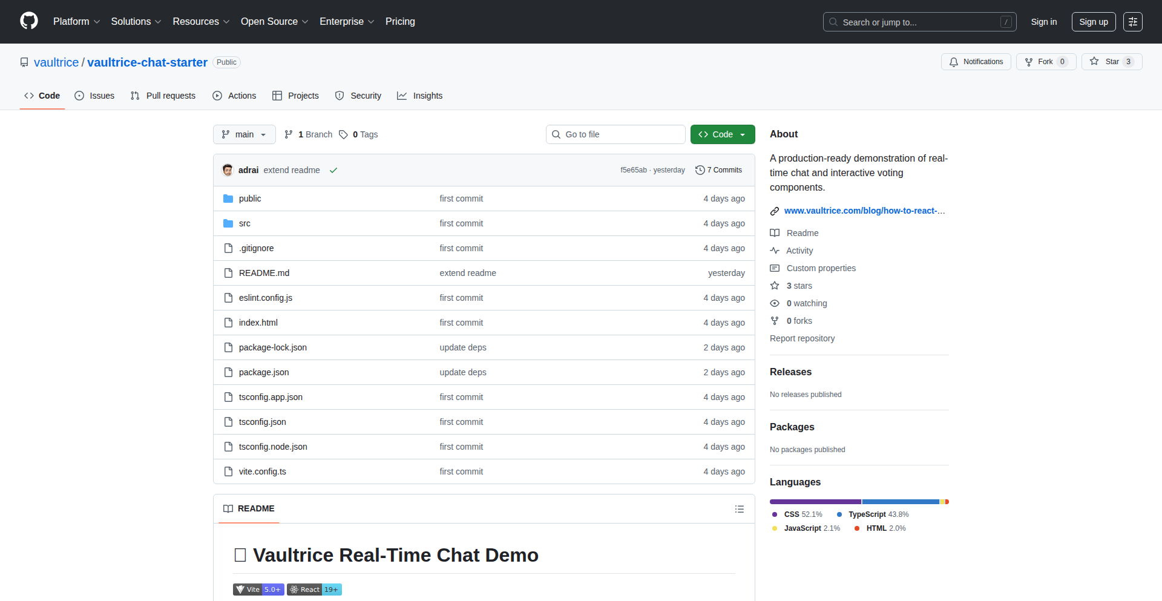
Task: Expand the green Code dropdown
Action: pos(722,134)
